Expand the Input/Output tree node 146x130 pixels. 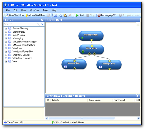(x=6, y=35)
